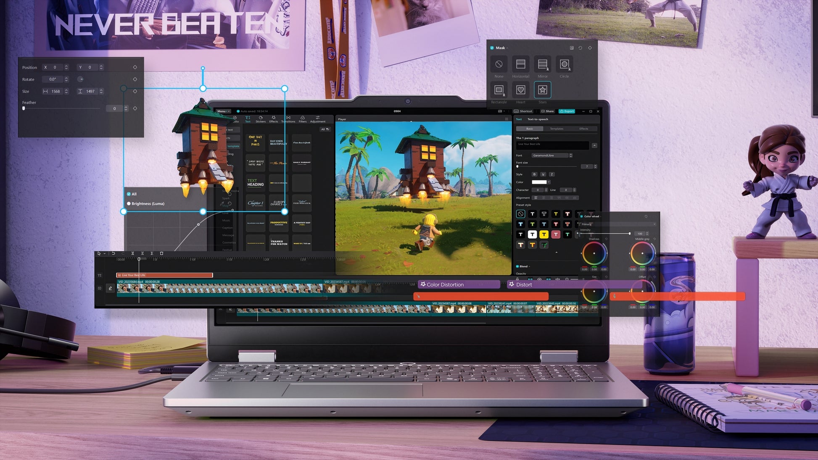Select the Circle mask shape
The width and height of the screenshot is (818, 460).
point(564,65)
